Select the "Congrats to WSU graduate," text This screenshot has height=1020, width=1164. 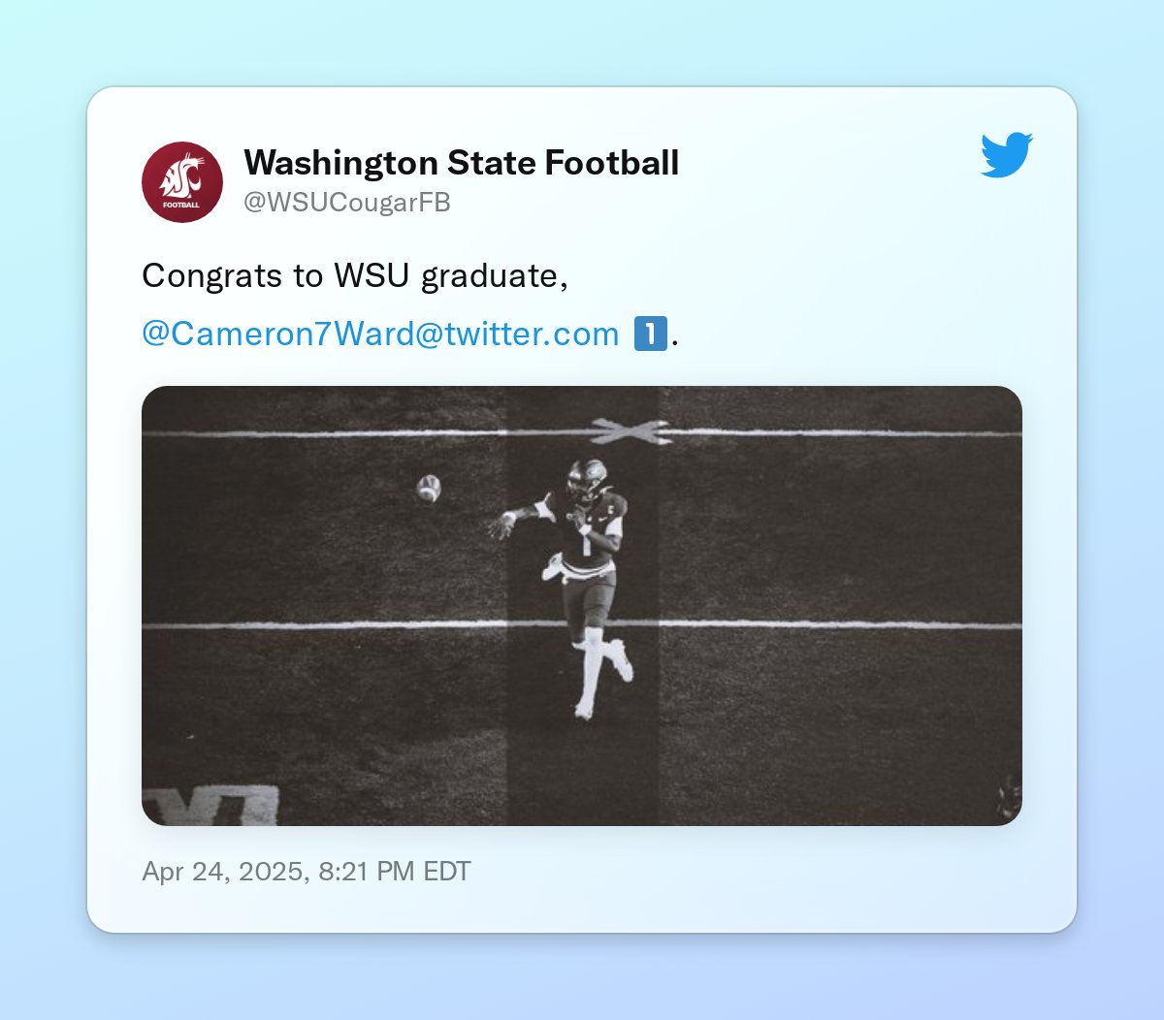355,276
